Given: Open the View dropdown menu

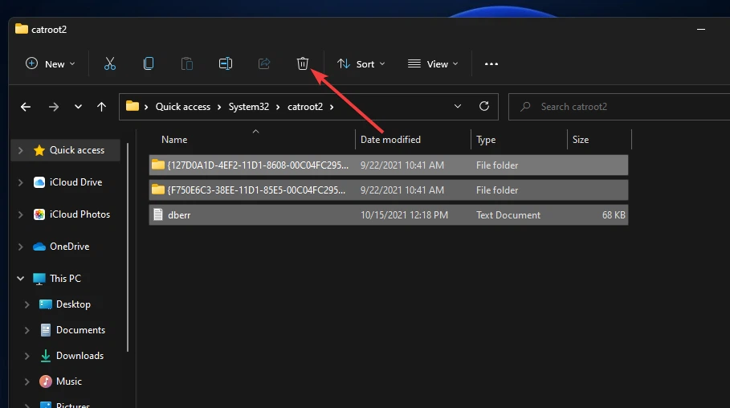Looking at the screenshot, I should [x=433, y=63].
